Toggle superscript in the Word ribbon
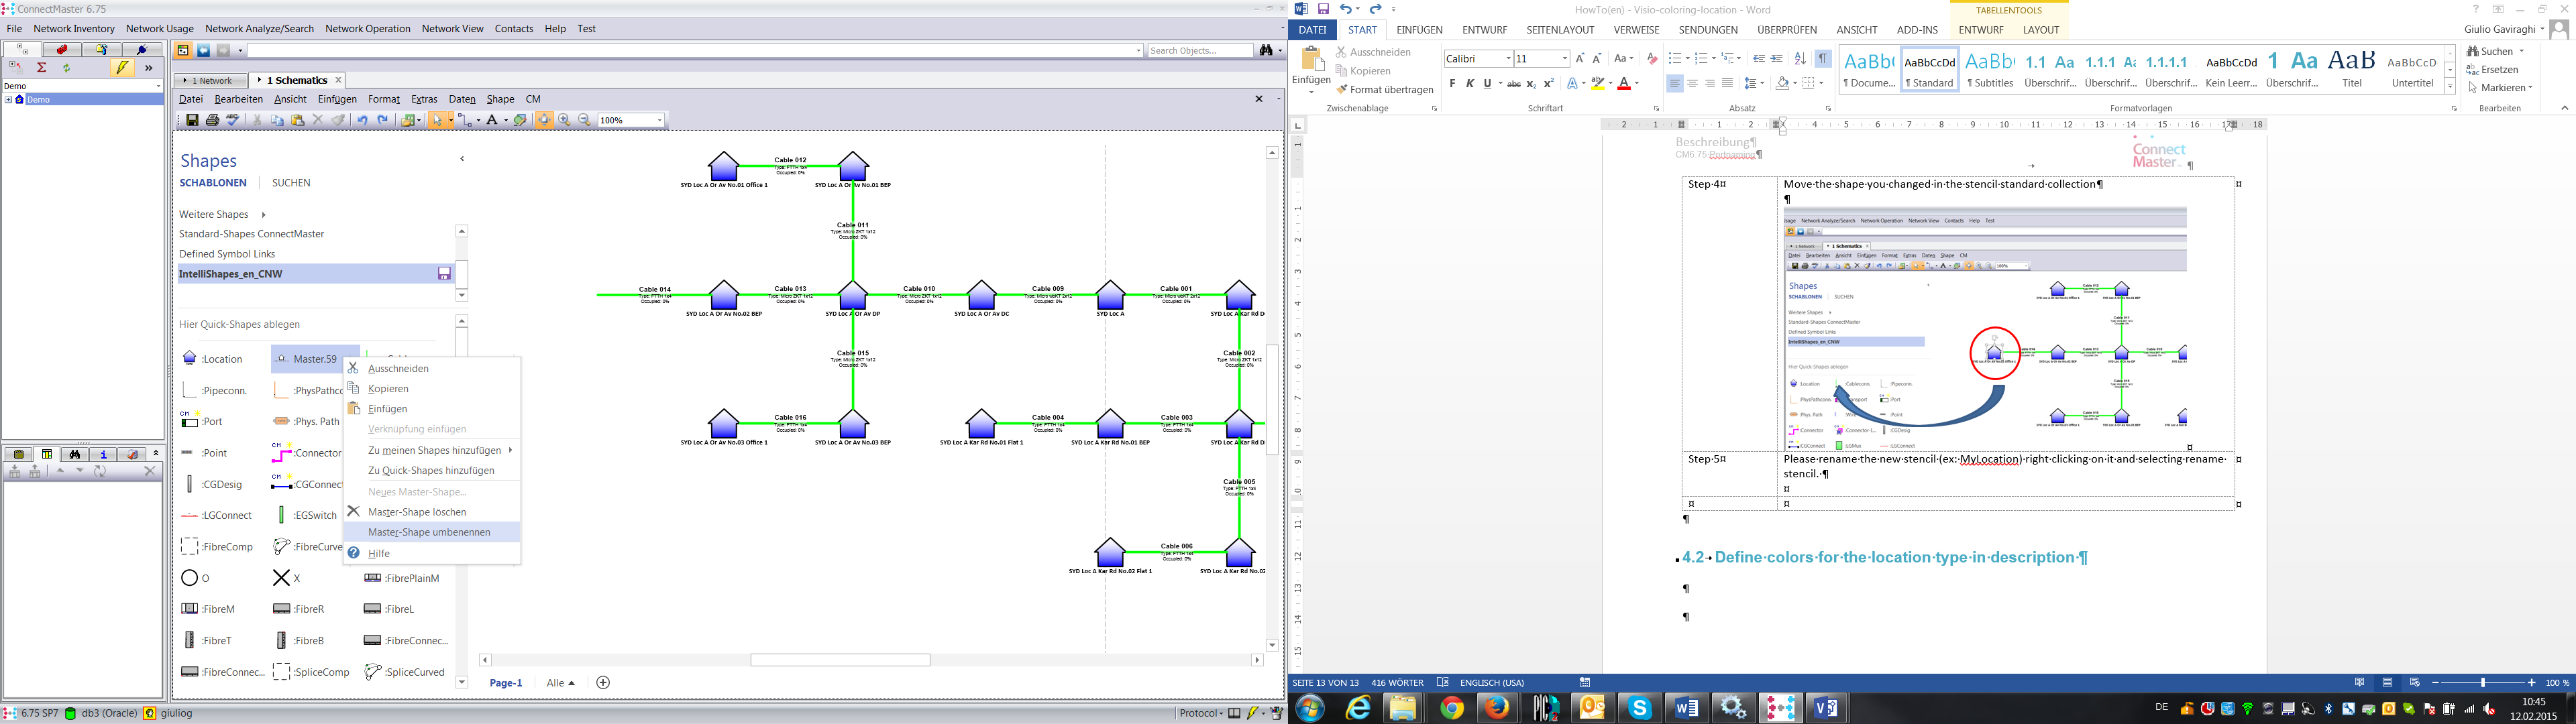This screenshot has width=2576, height=724. tap(1549, 84)
